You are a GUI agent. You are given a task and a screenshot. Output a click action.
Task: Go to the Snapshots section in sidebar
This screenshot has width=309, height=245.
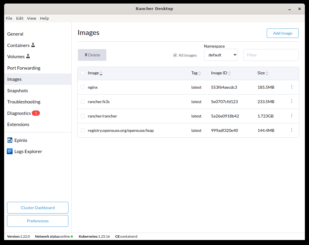(18, 90)
